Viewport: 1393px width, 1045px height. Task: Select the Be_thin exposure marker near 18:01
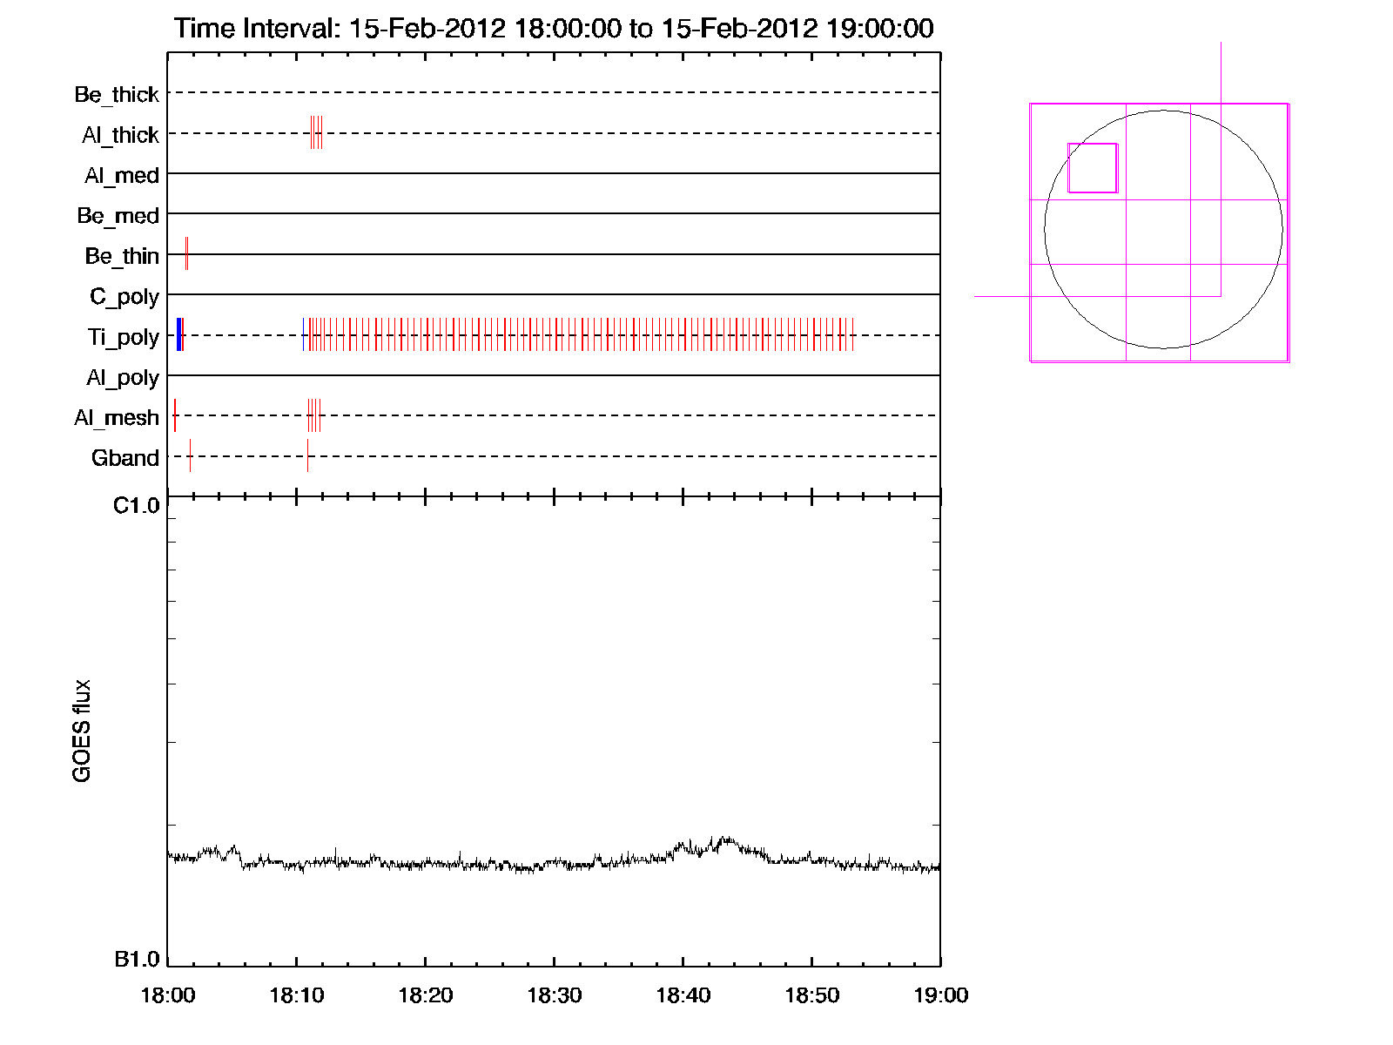pyautogui.click(x=186, y=253)
